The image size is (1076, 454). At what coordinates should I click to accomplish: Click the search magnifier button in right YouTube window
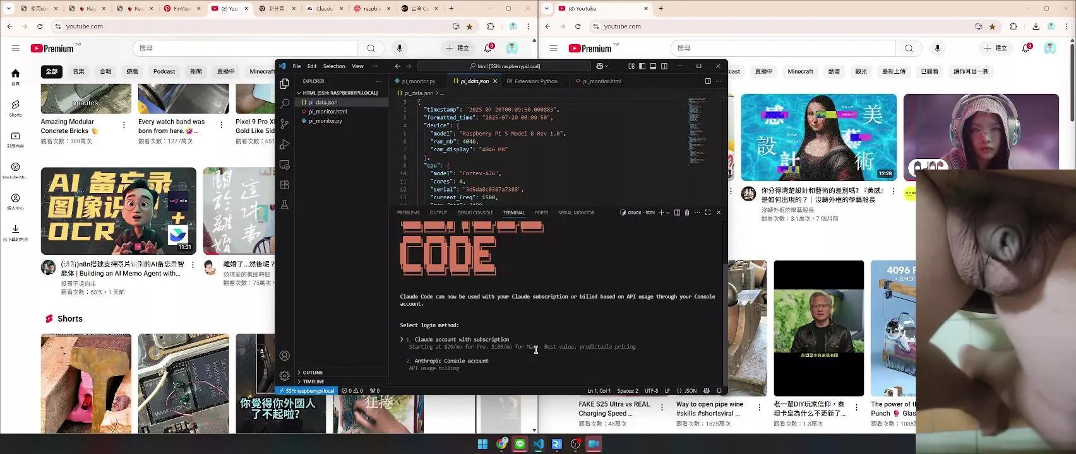(909, 48)
